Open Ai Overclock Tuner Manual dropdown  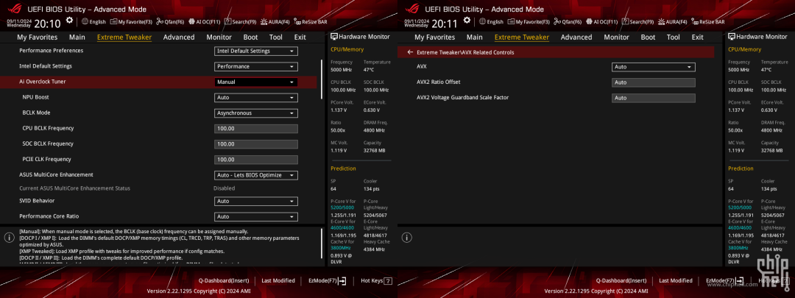(x=256, y=82)
